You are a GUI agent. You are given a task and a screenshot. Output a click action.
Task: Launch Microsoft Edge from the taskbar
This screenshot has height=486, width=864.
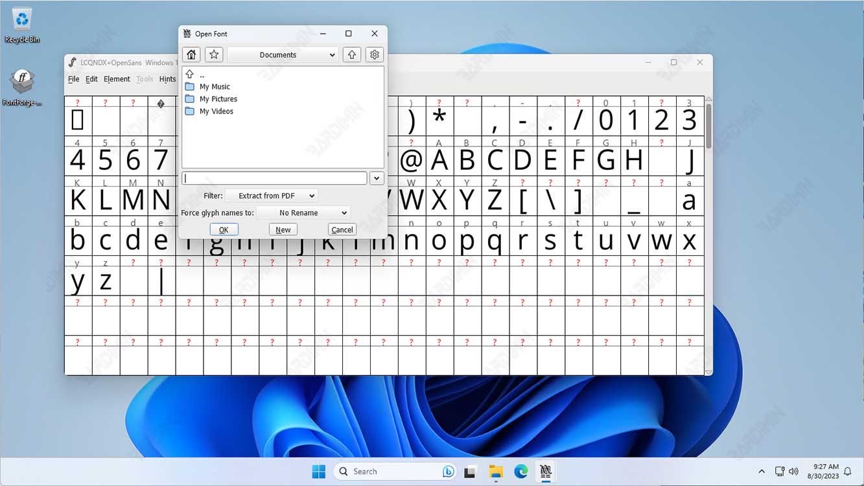(x=521, y=471)
